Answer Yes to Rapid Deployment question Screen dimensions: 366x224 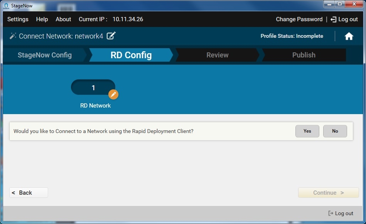coord(307,131)
